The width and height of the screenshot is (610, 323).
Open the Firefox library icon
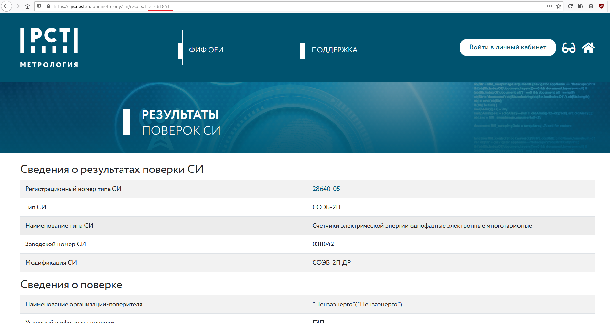(581, 6)
